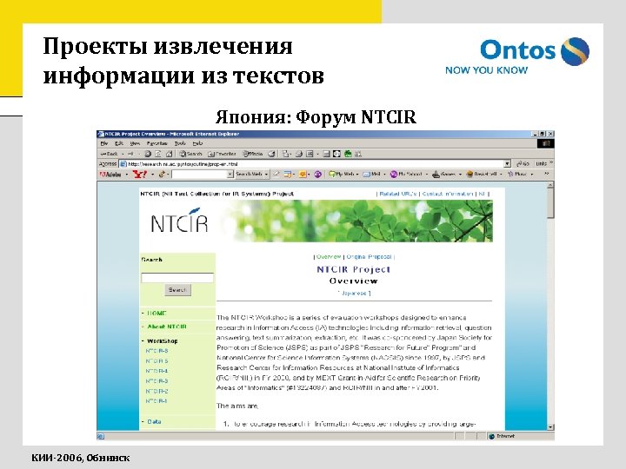Image resolution: width=626 pixels, height=469 pixels.
Task: Click the Print icon in the browser toolbar
Action: pos(298,154)
